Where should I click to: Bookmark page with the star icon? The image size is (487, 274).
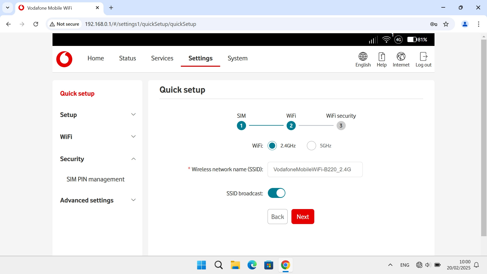point(446,24)
